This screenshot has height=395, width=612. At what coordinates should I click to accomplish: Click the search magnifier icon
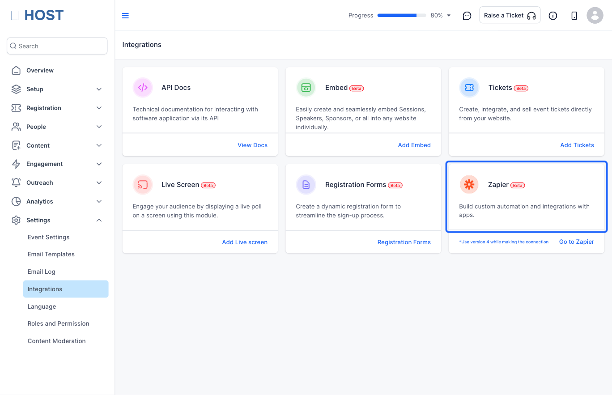(x=13, y=46)
